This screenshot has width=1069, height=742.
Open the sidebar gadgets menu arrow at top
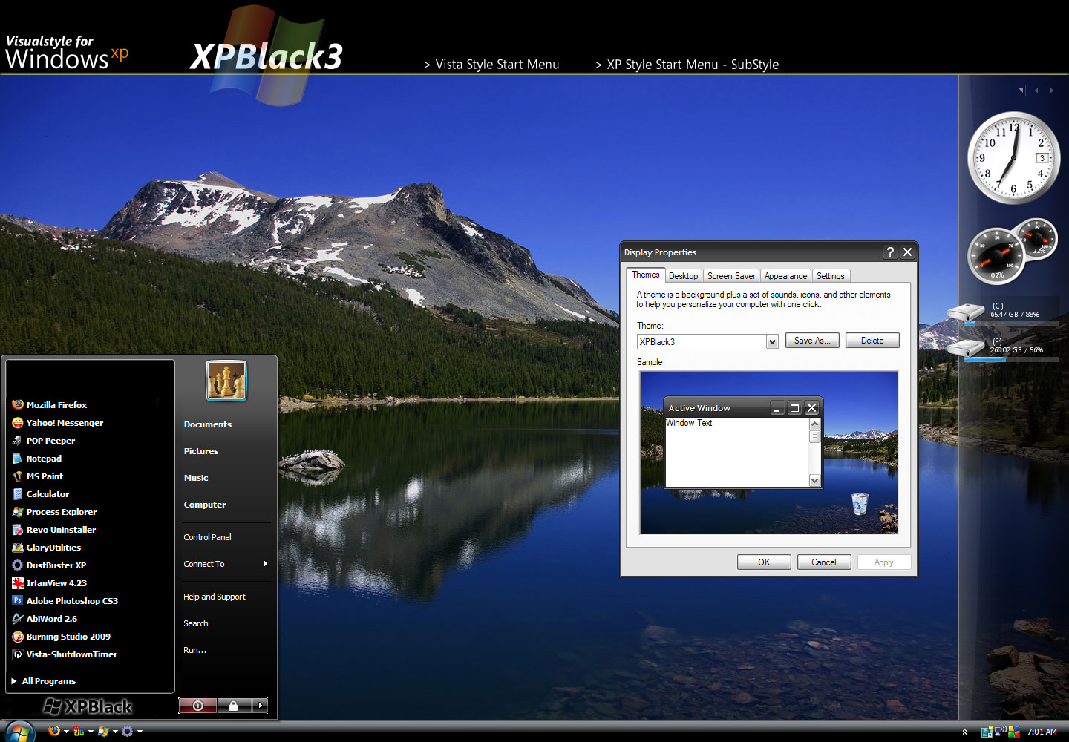pyautogui.click(x=1021, y=91)
